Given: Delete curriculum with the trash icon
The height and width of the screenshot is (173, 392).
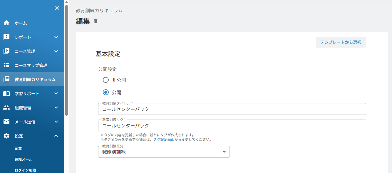Looking at the screenshot, I should coord(96,21).
